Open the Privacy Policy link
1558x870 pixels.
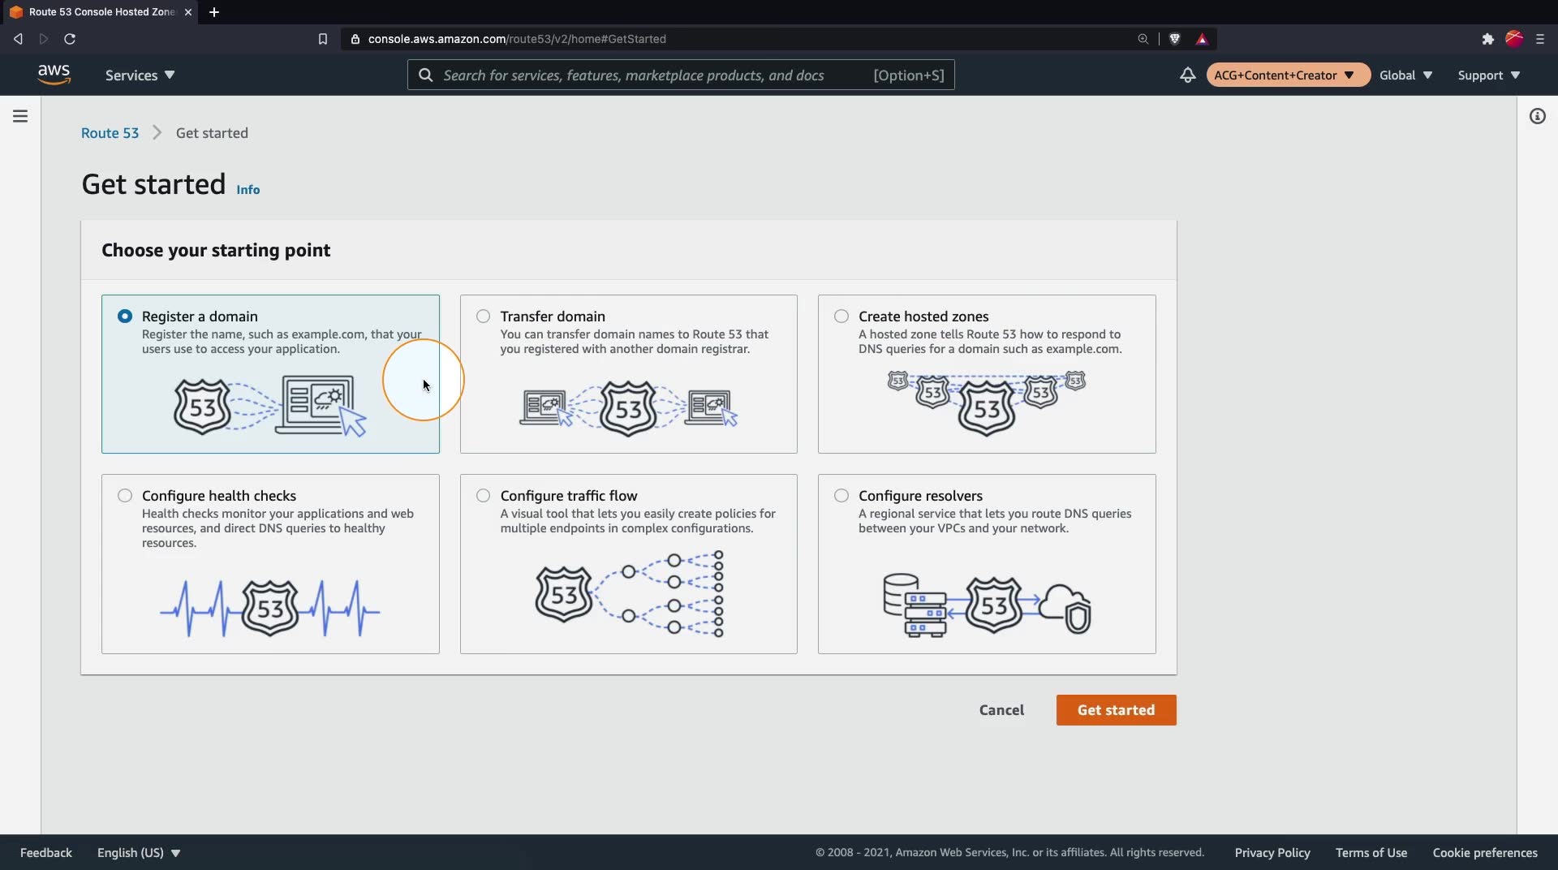click(x=1272, y=853)
